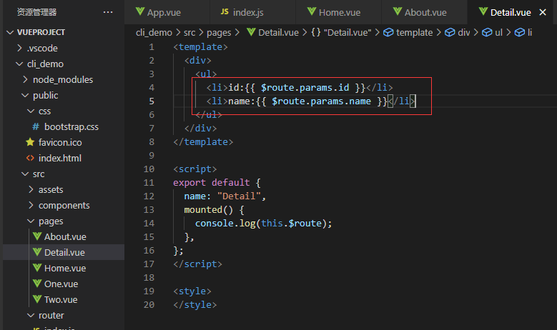The image size is (557, 330).
Task: Click pages in the breadcrumb path
Action: click(219, 33)
